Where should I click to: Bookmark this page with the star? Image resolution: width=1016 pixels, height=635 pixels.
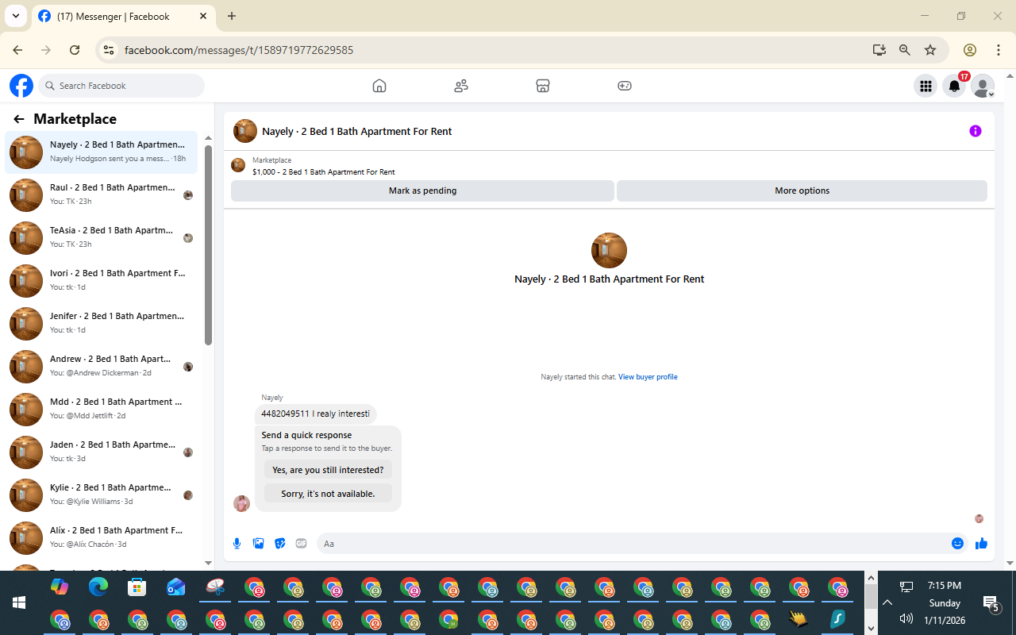point(930,50)
